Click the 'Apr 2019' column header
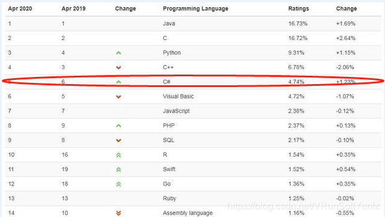This screenshot has height=217, width=385. click(73, 8)
